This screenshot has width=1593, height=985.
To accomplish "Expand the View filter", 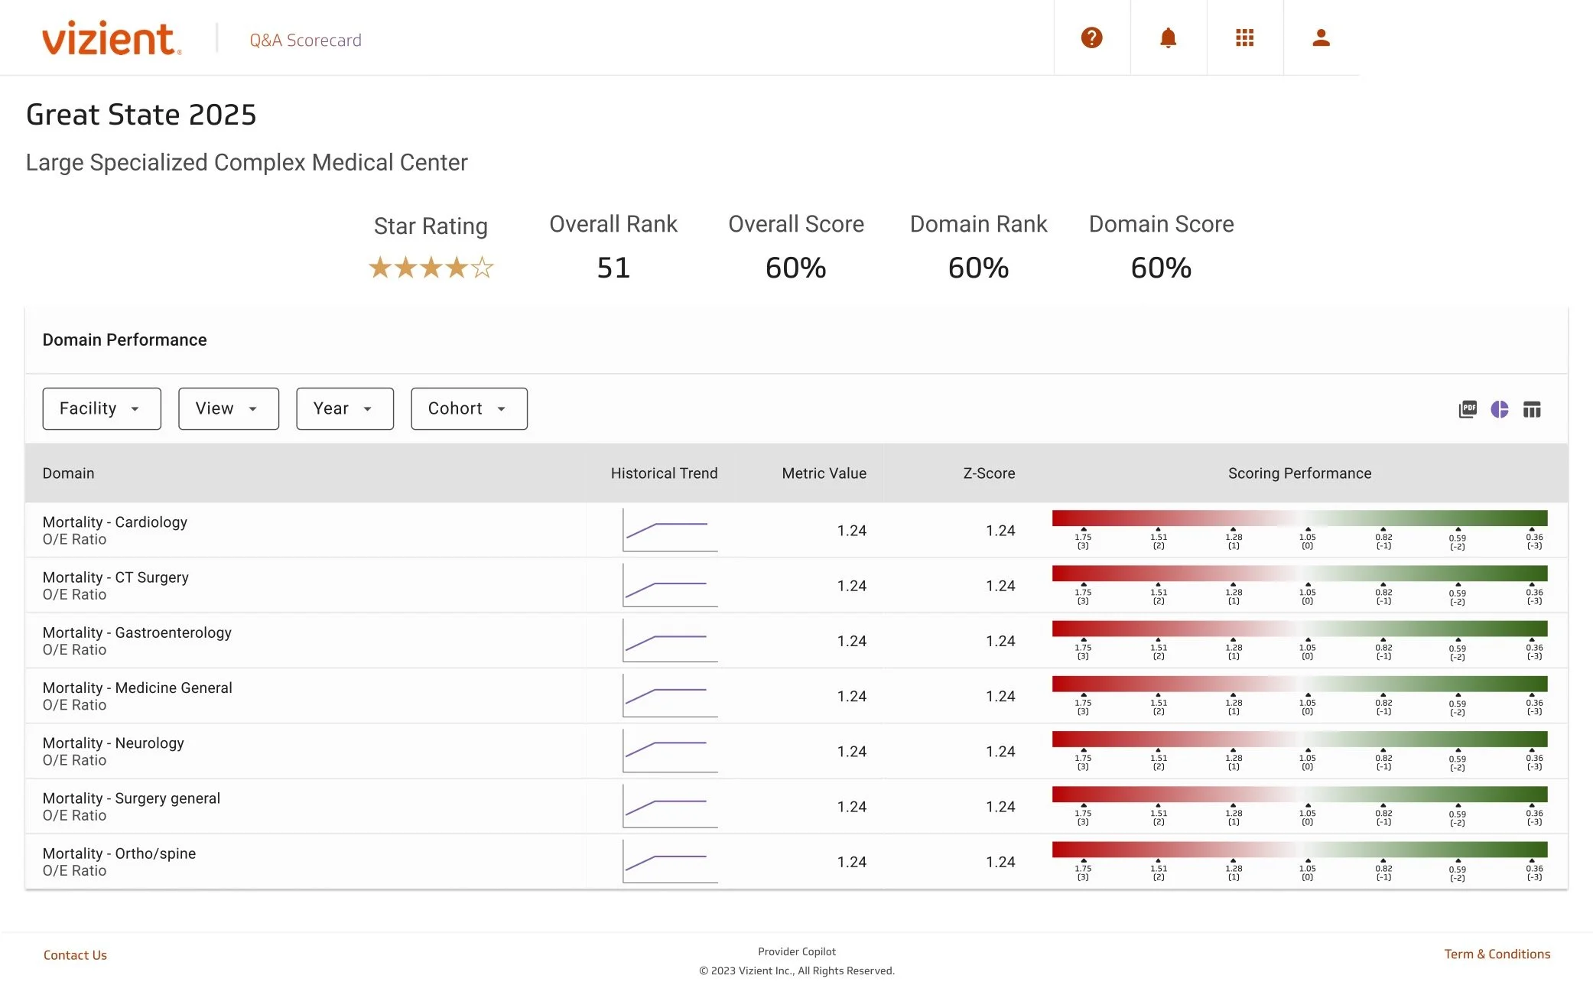I will 228,408.
